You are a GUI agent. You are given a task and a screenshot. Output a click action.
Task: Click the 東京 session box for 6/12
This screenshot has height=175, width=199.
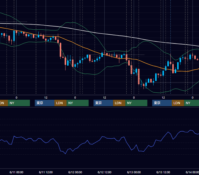(x=103, y=103)
